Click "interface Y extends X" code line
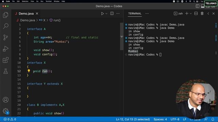The width and height of the screenshot is (218, 122). click(45, 84)
